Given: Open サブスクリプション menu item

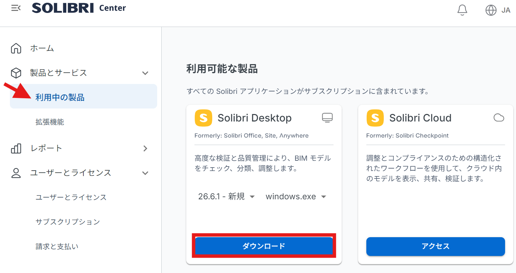Looking at the screenshot, I should (68, 222).
